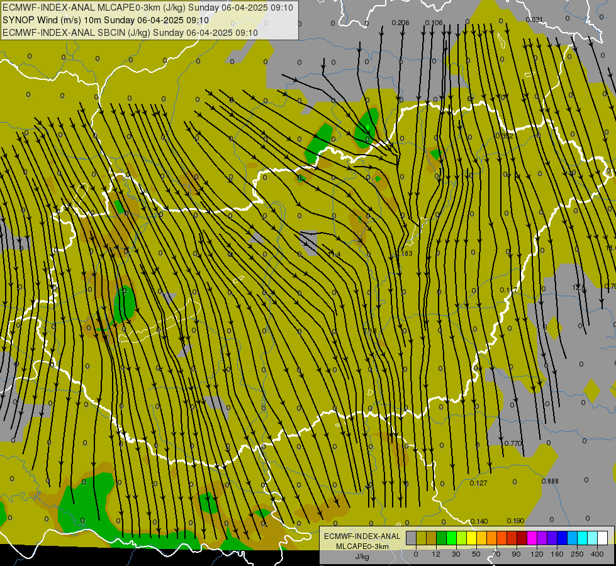Click legend scale label 30
This screenshot has width=616, height=566.
pos(456,554)
